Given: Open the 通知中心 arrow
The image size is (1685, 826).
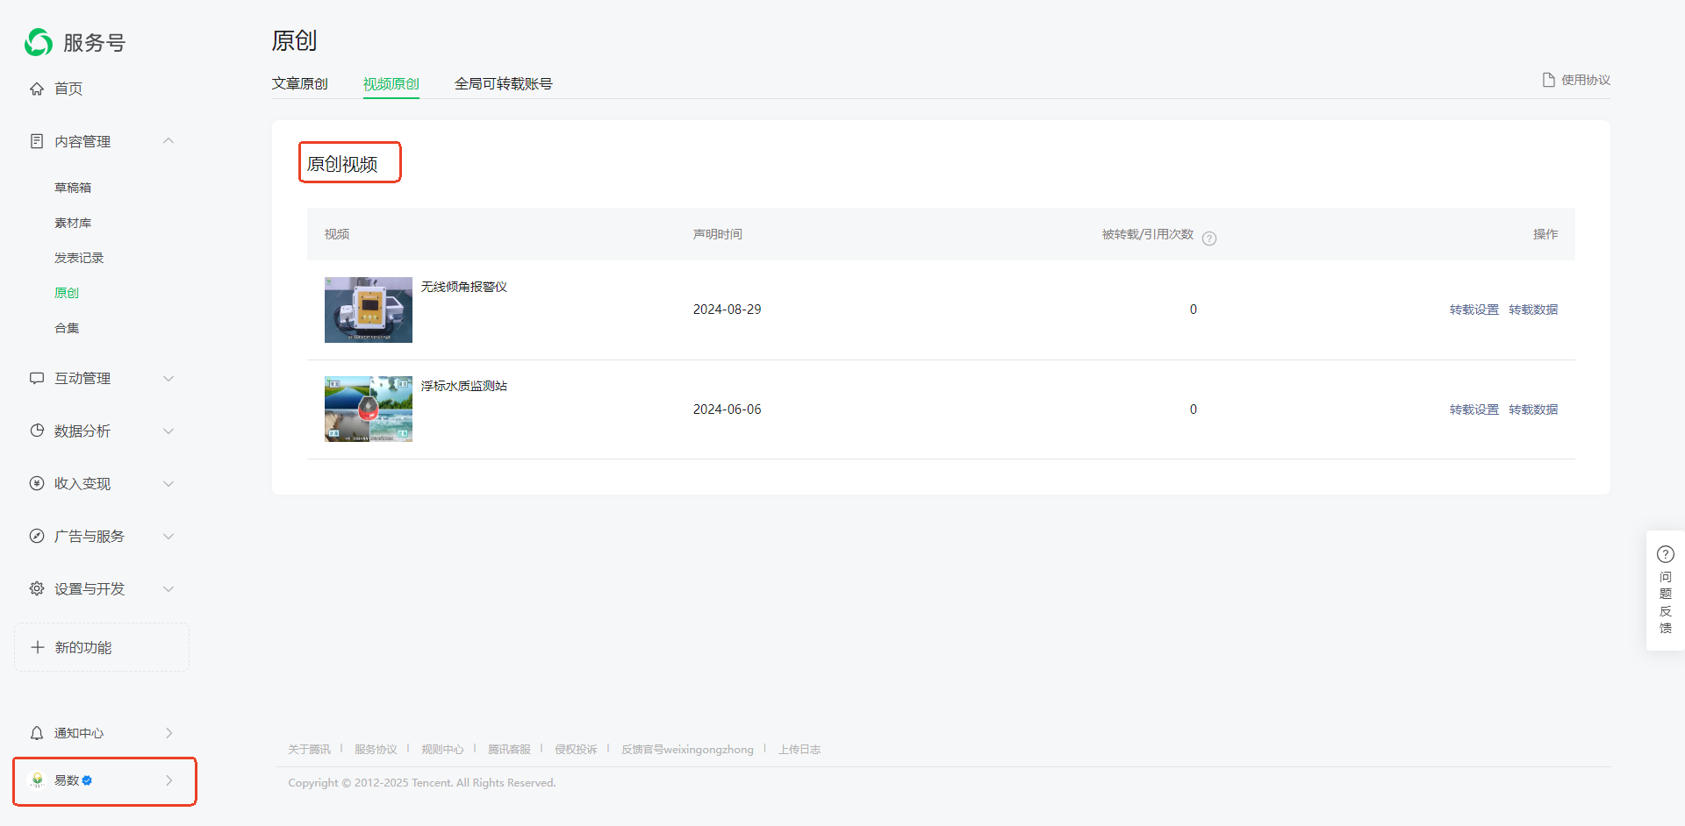Looking at the screenshot, I should click(169, 733).
